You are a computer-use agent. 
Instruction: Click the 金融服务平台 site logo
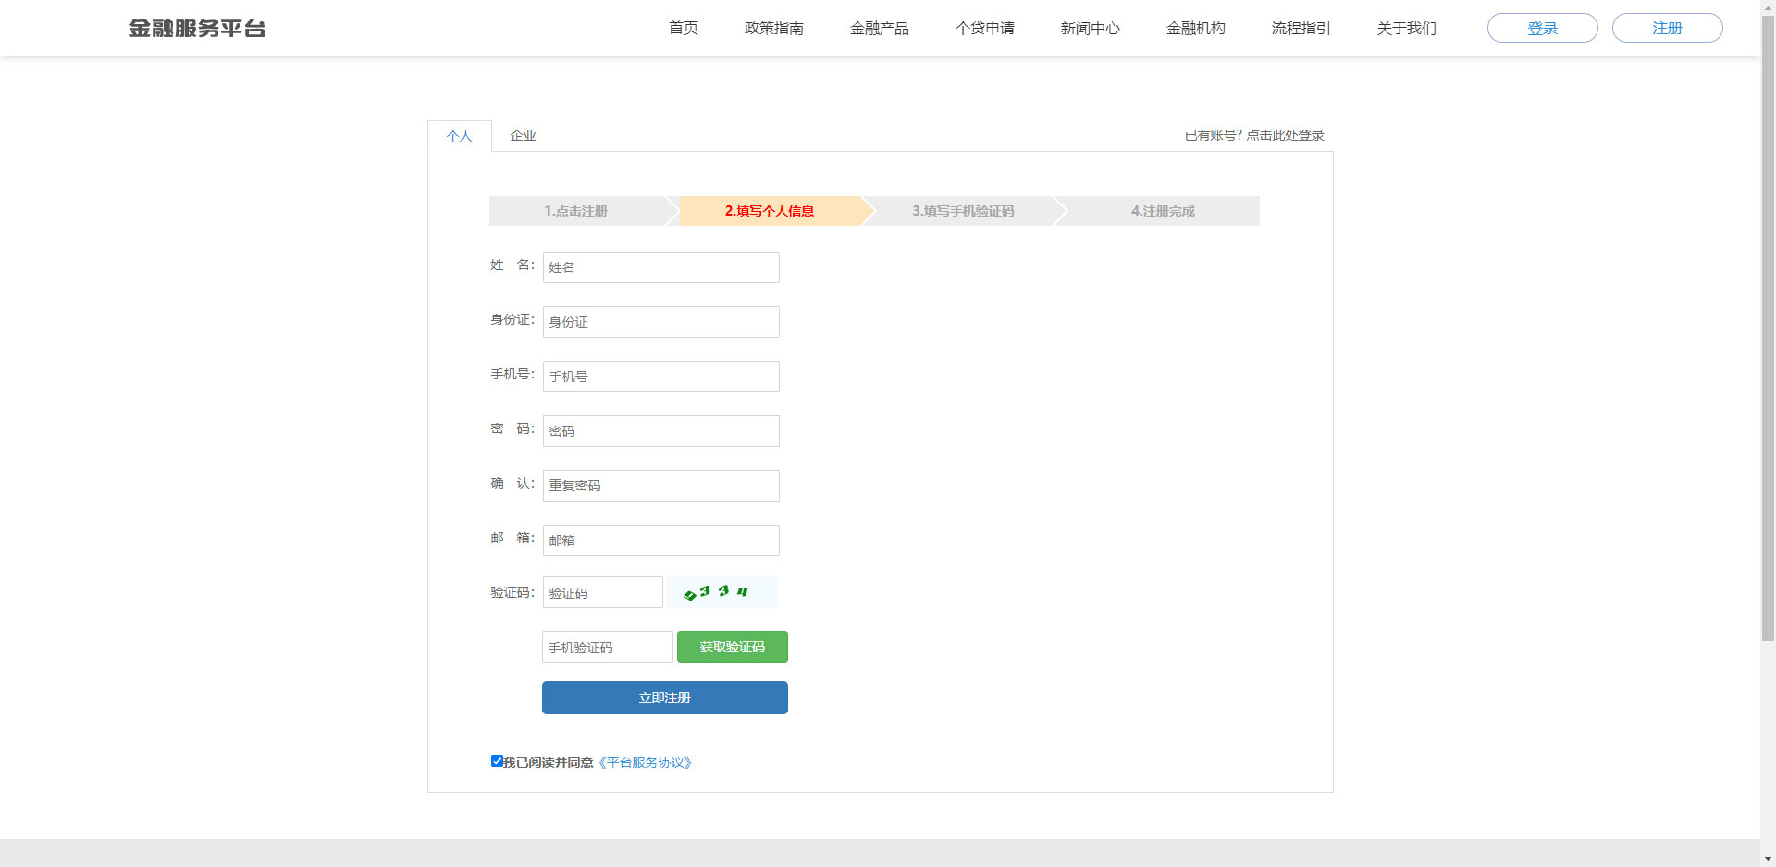coord(197,29)
